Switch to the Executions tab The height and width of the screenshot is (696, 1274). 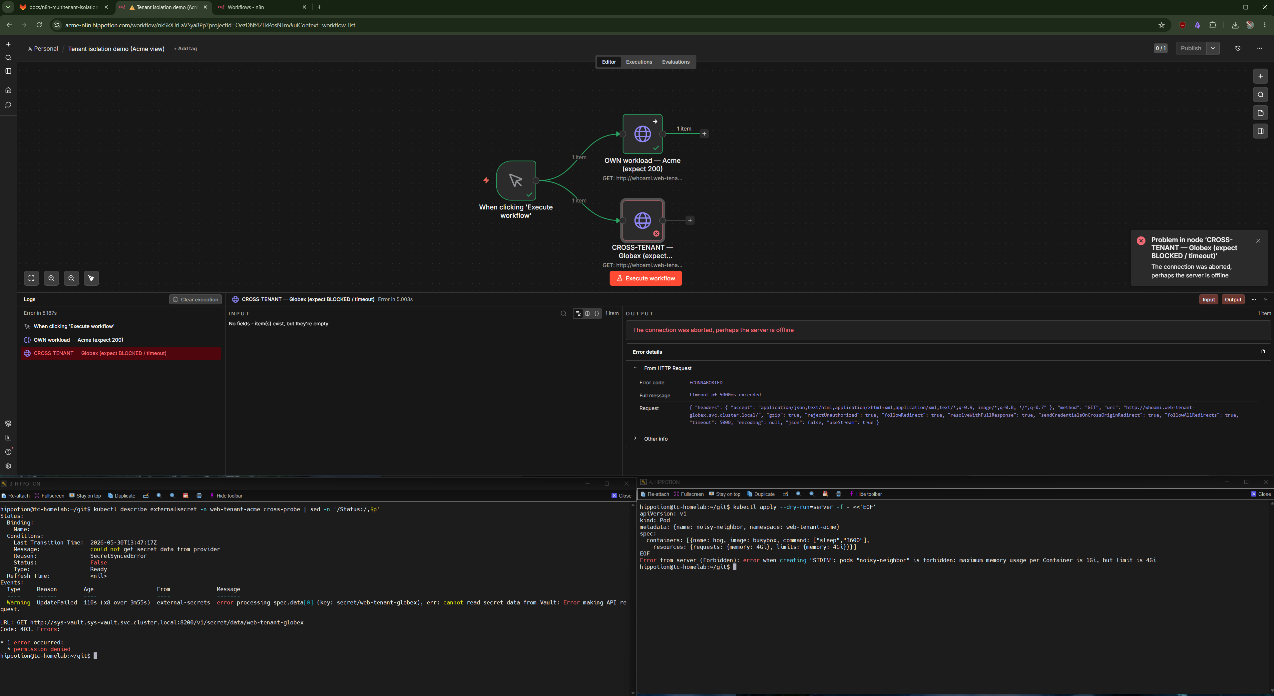[639, 62]
